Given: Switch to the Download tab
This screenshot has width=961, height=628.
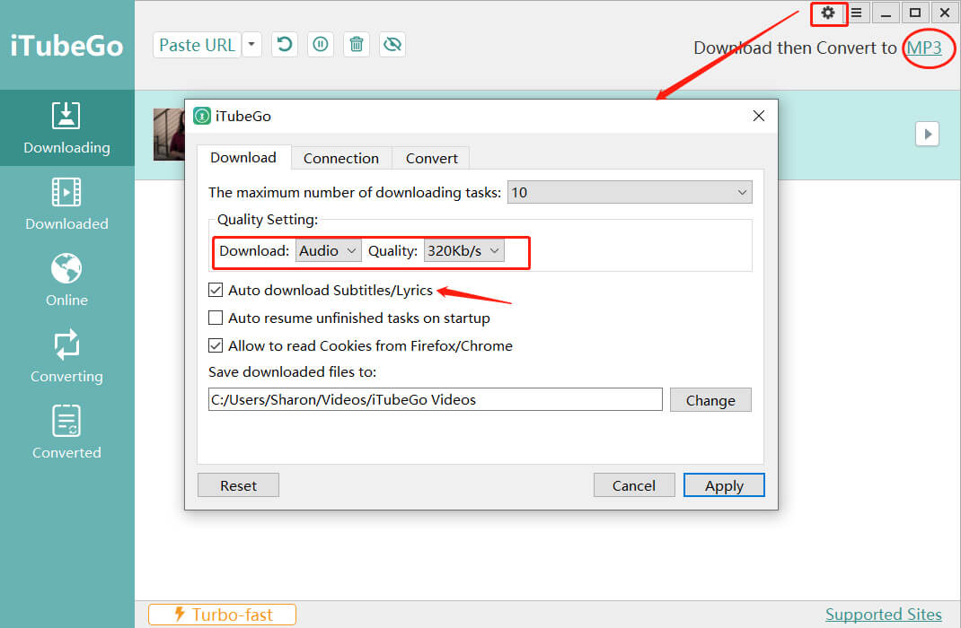Looking at the screenshot, I should tap(243, 158).
